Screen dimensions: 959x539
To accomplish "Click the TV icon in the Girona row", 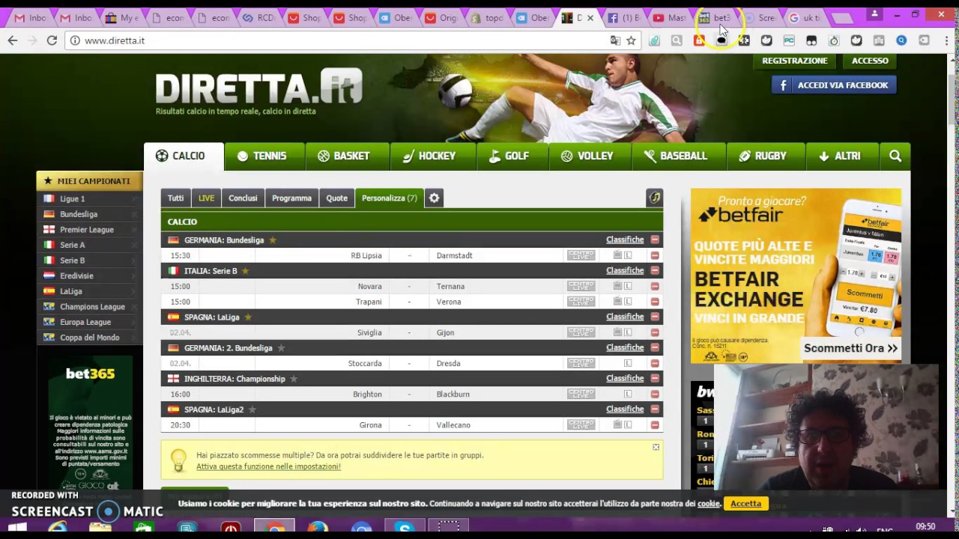I will (x=617, y=424).
